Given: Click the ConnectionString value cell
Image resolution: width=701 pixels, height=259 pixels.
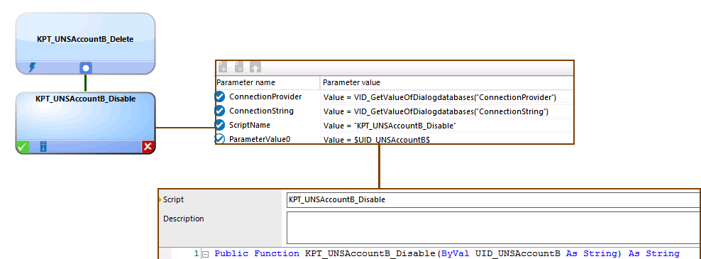Looking at the screenshot, I should pos(446,111).
